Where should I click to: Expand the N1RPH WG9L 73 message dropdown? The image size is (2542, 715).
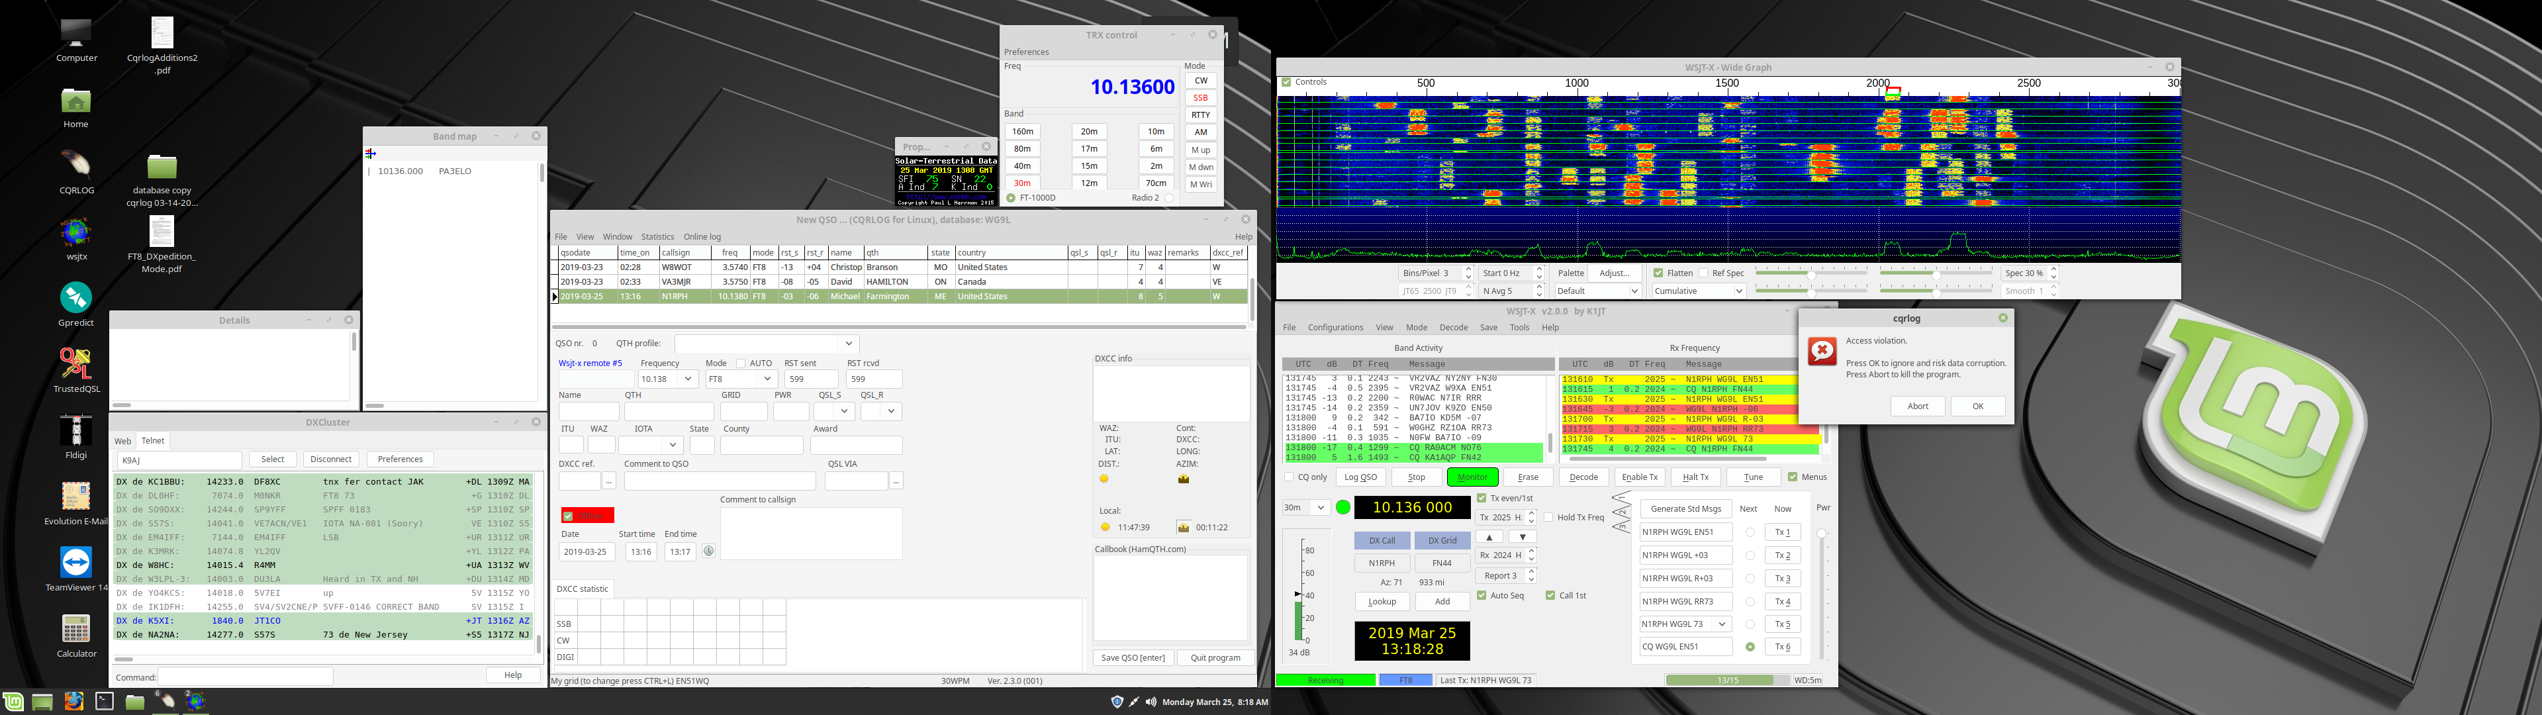[x=1723, y=624]
